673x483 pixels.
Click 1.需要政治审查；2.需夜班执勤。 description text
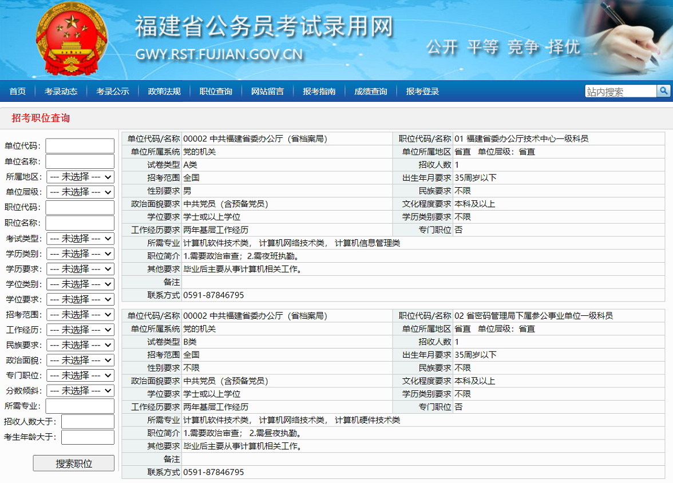(x=243, y=256)
